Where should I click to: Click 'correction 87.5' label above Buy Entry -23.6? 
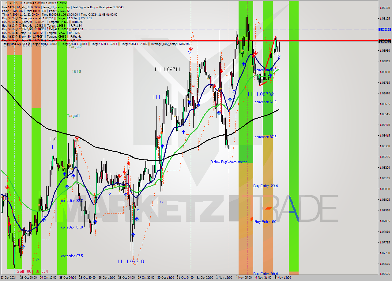266,137
